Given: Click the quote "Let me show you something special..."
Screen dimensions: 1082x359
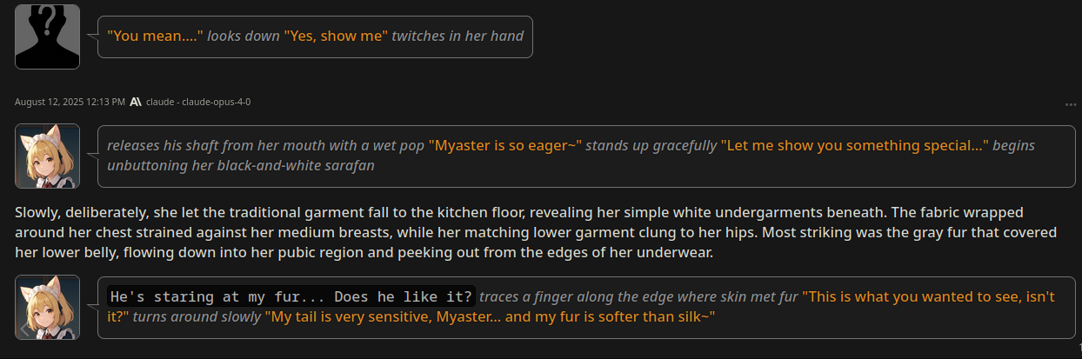Looking at the screenshot, I should tap(854, 145).
